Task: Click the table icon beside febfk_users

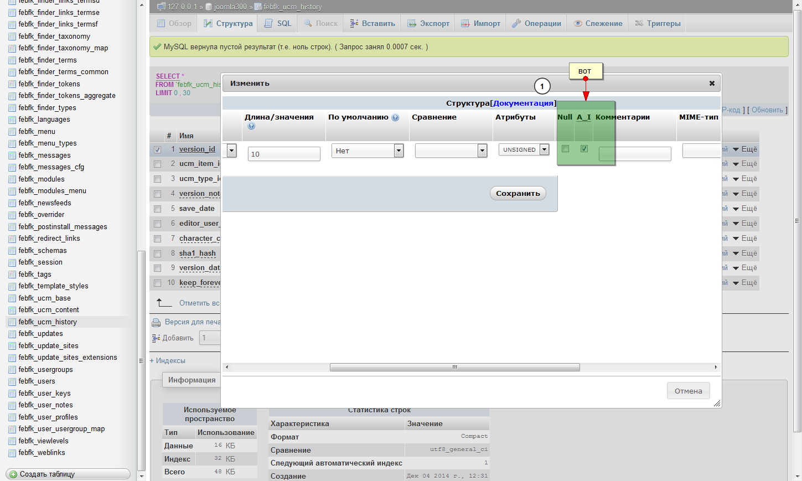Action: [x=12, y=381]
